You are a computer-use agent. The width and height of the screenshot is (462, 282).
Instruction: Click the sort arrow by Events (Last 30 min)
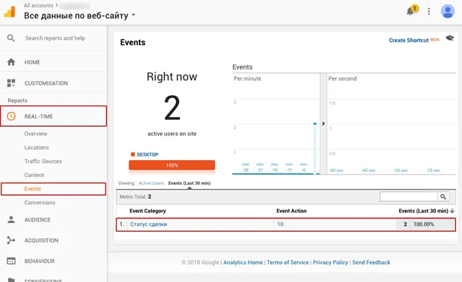click(x=452, y=211)
